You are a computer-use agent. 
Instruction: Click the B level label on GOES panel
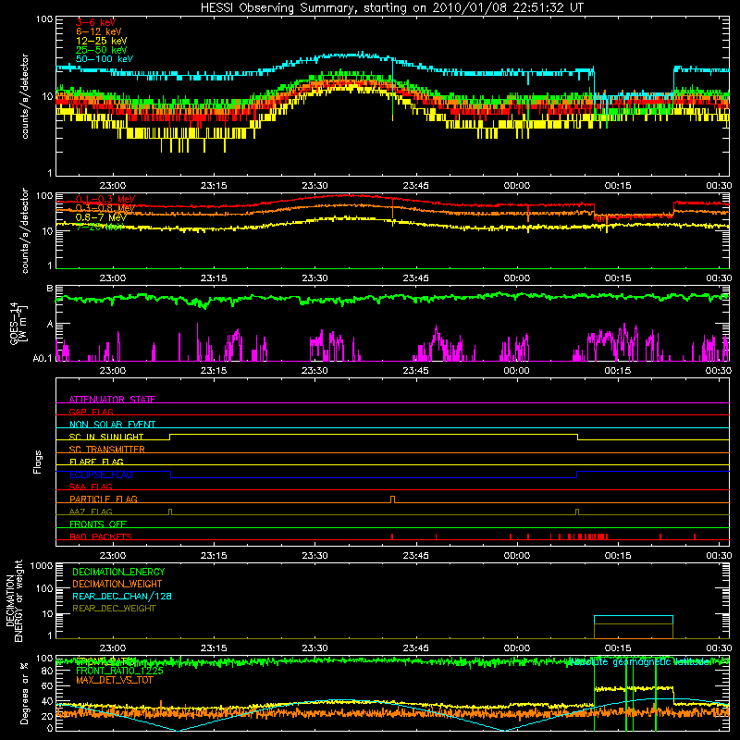click(50, 288)
